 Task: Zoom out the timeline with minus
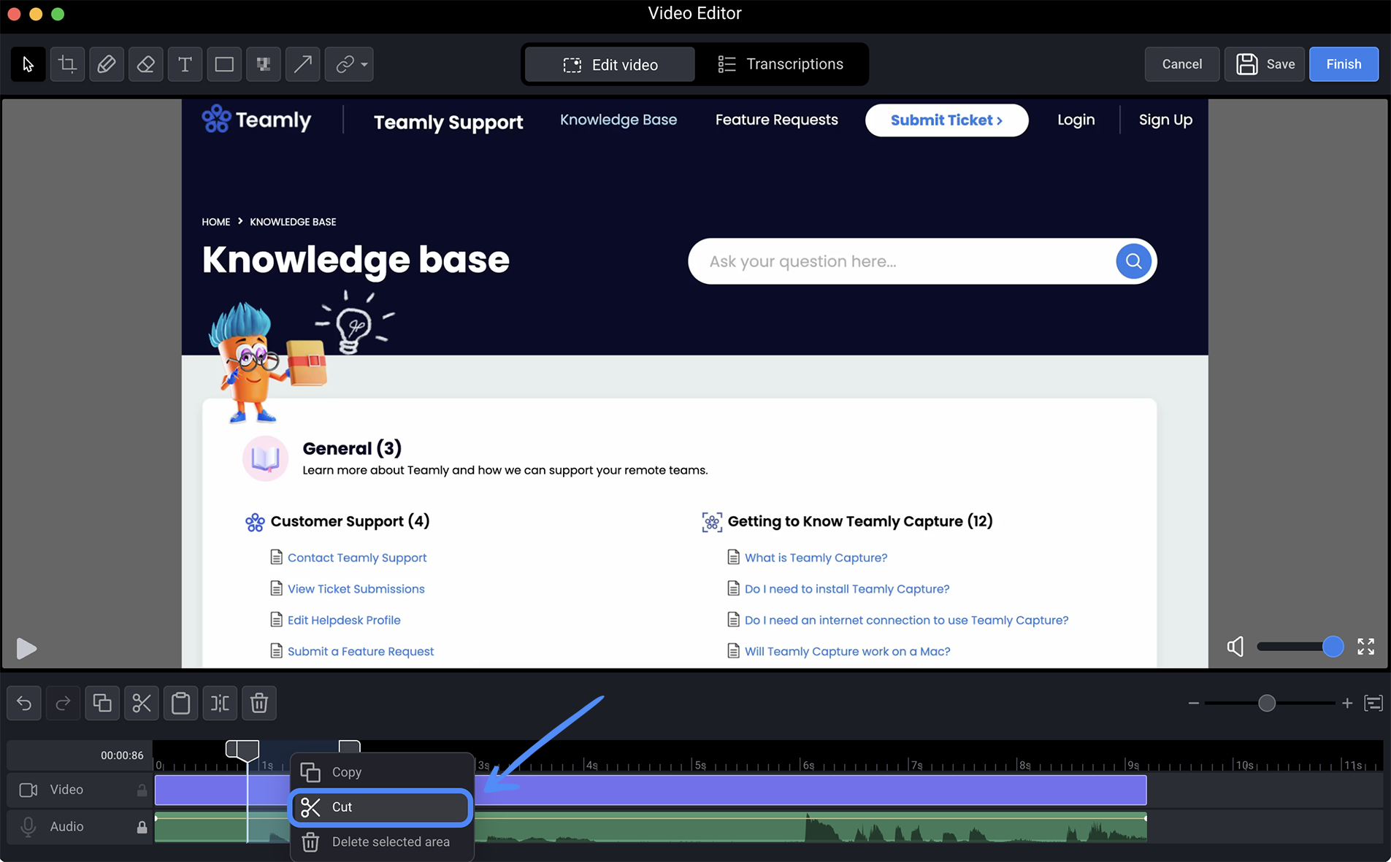(x=1194, y=704)
